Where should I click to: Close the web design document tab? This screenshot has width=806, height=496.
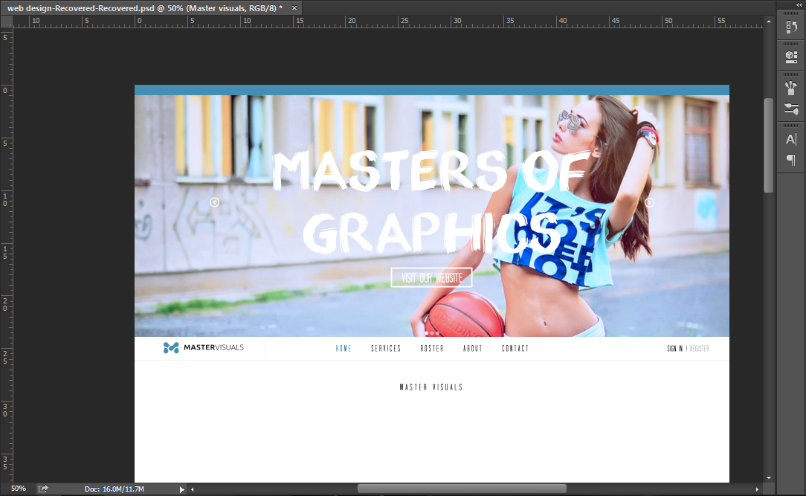click(x=294, y=7)
